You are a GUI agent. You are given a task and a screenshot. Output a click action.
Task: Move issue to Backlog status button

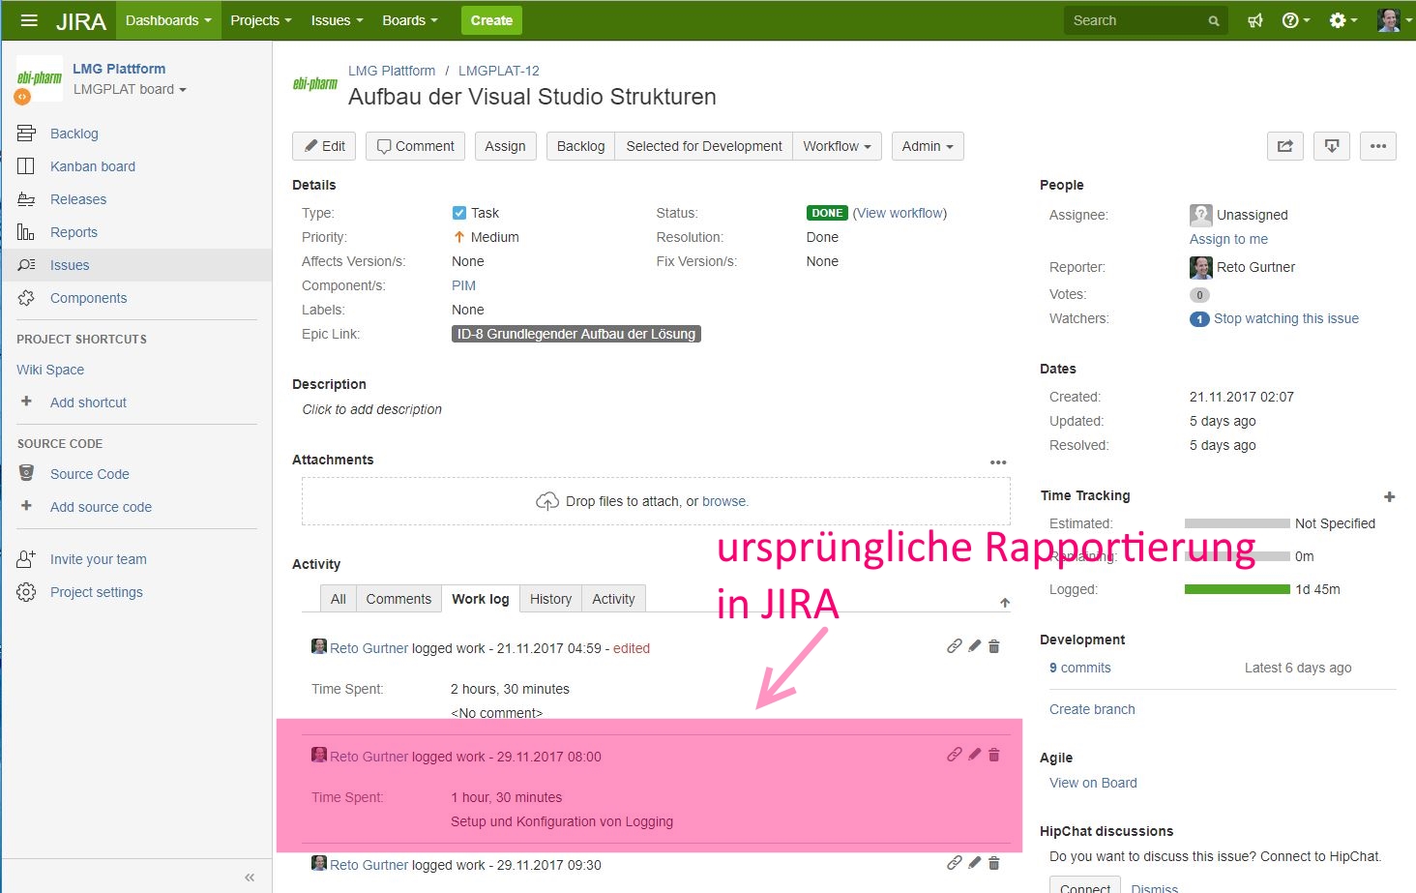[x=580, y=146]
